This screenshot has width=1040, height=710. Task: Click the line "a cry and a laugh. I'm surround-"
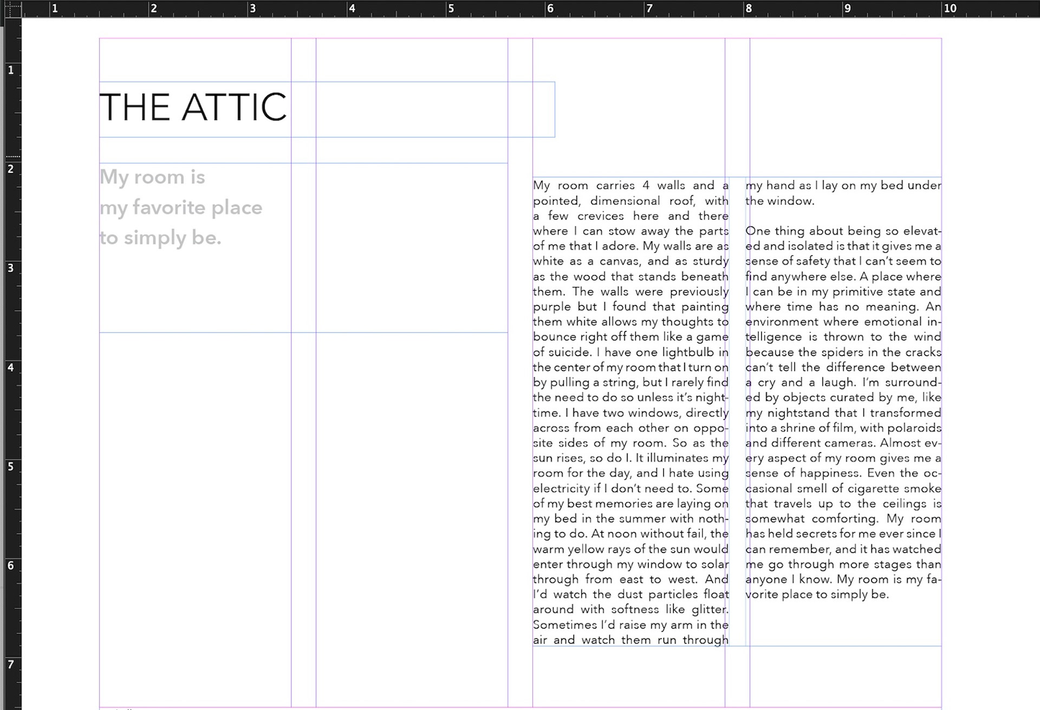843,382
